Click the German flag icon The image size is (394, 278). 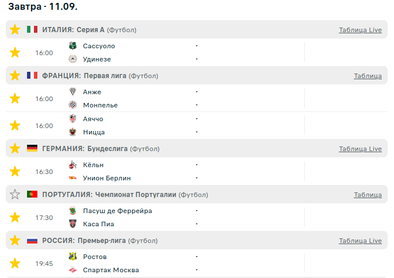point(32,149)
